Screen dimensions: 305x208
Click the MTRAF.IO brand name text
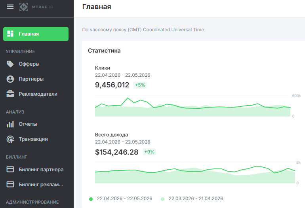click(x=43, y=7)
